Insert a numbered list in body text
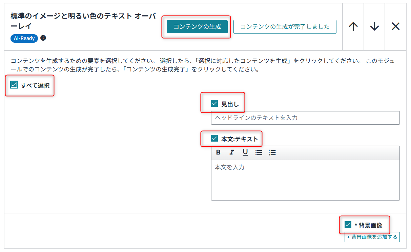The height and width of the screenshot is (252, 411). click(x=272, y=152)
